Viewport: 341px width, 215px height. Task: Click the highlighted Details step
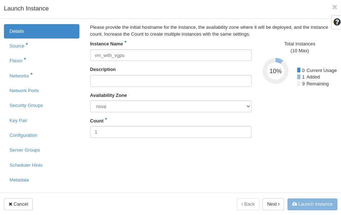click(17, 31)
